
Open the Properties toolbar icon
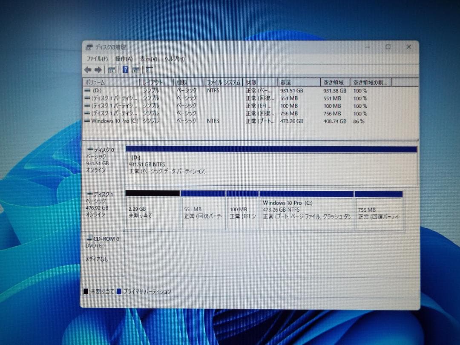click(x=112, y=70)
